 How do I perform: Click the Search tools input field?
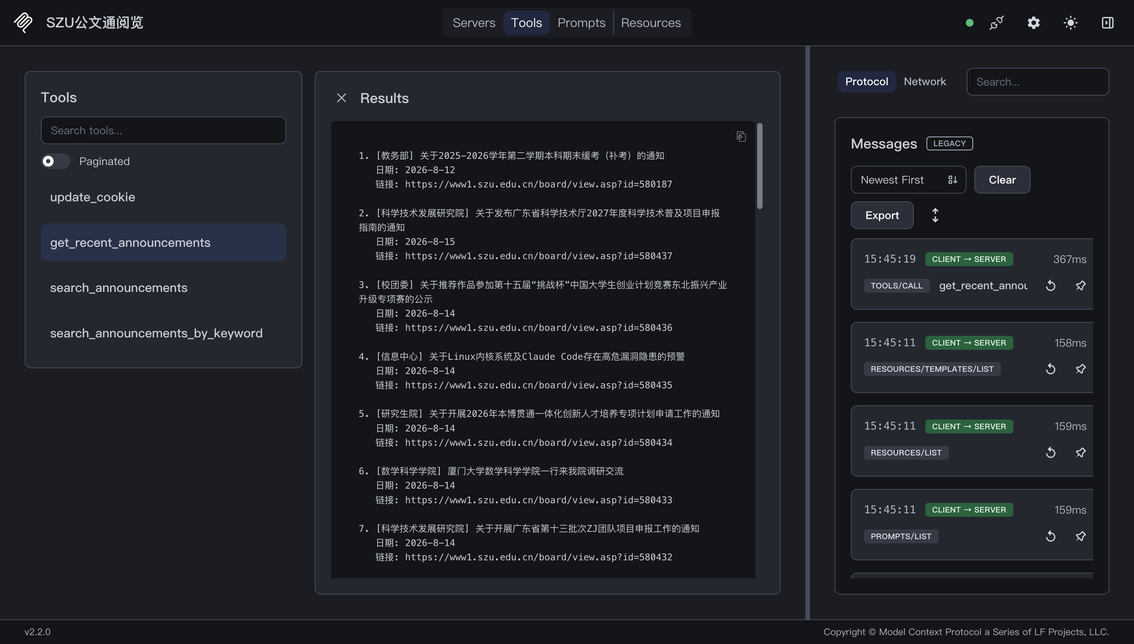(163, 130)
